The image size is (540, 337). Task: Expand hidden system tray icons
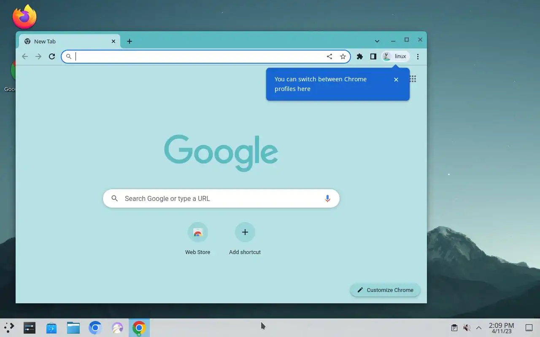point(479,328)
